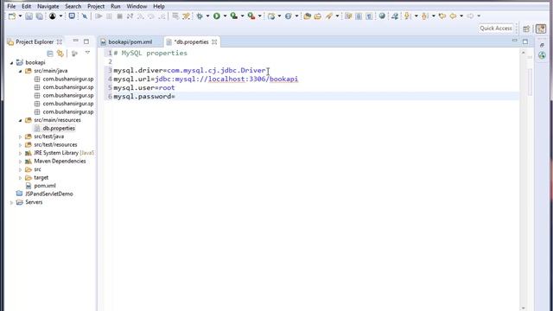Click the Open Task icon
553x311 pixels.
(x=318, y=16)
